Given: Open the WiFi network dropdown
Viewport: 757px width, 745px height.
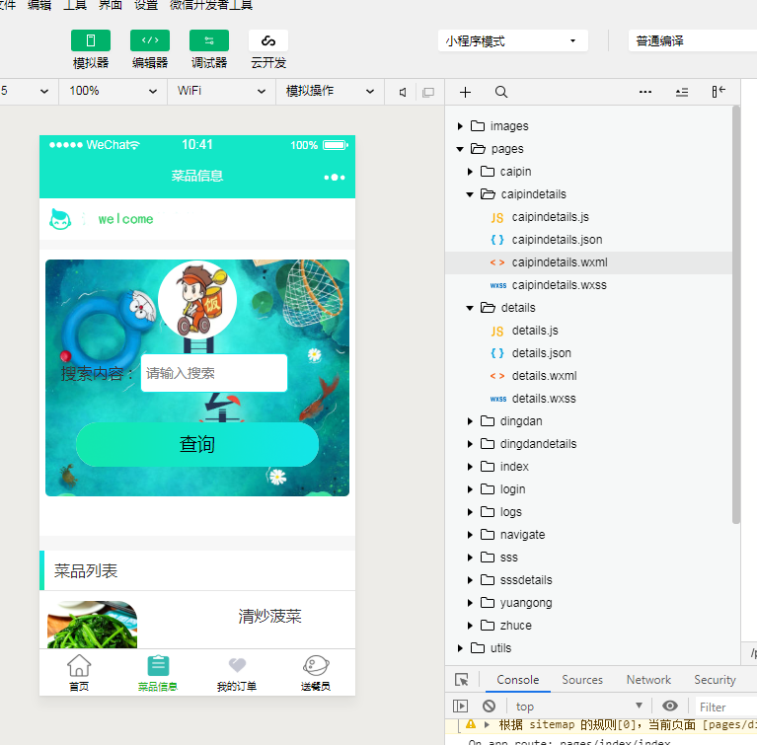Looking at the screenshot, I should pos(222,91).
